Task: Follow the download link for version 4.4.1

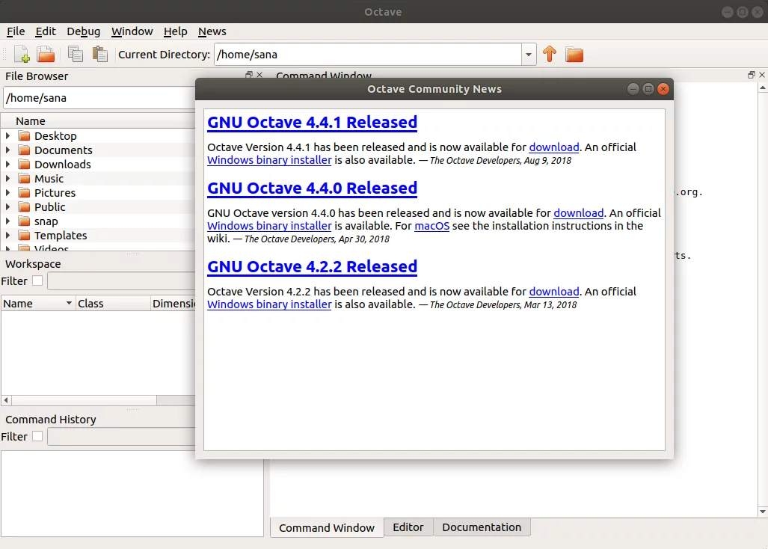Action: point(554,147)
